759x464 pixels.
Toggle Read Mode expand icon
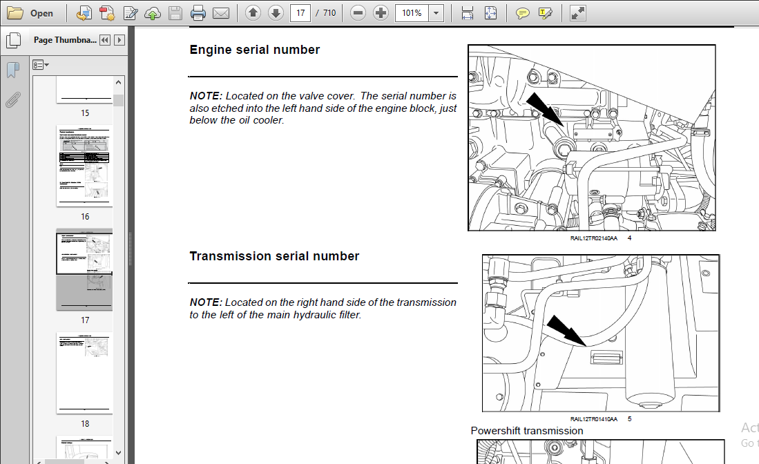tap(577, 13)
